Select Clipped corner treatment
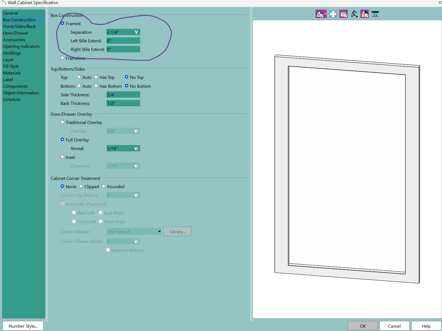Viewport: 442px width, 331px height. point(81,186)
